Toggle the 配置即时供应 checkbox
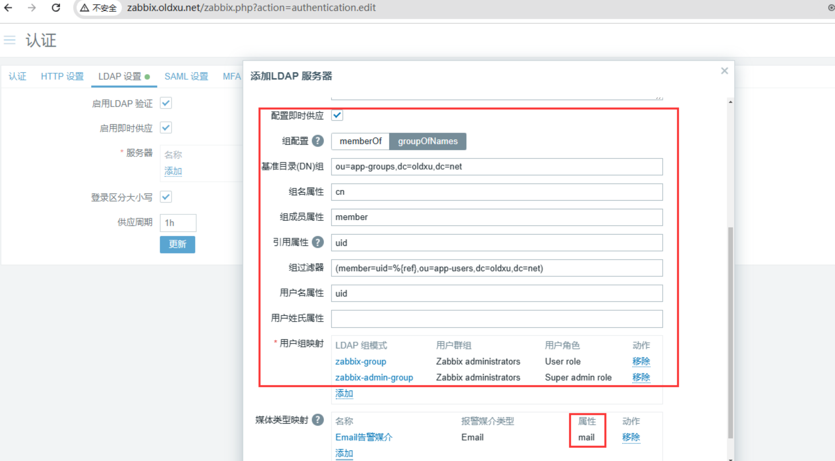Viewport: 835px width, 461px height. [x=337, y=115]
